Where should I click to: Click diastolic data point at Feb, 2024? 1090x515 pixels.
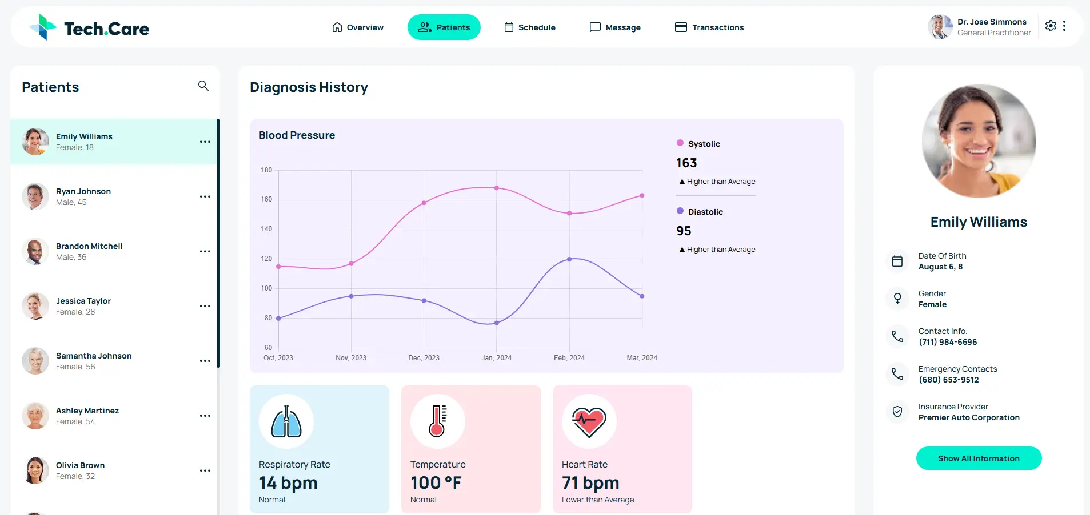click(x=569, y=259)
